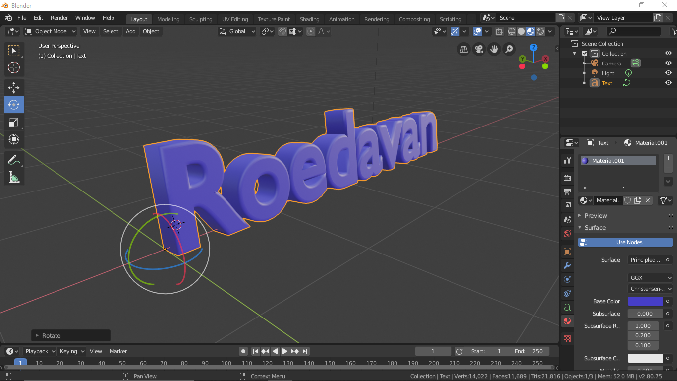Switch viewport between perspective and orthographic

(x=464, y=49)
